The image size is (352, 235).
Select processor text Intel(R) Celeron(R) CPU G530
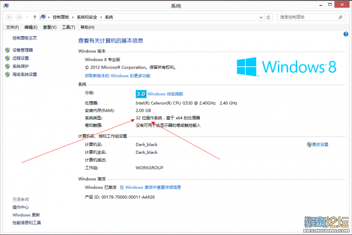point(164,103)
